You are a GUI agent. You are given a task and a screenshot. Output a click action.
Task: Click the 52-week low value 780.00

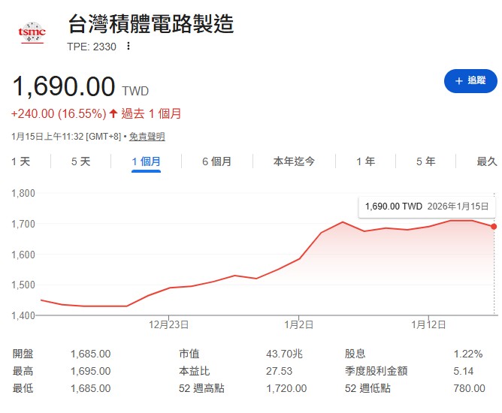[x=470, y=388]
